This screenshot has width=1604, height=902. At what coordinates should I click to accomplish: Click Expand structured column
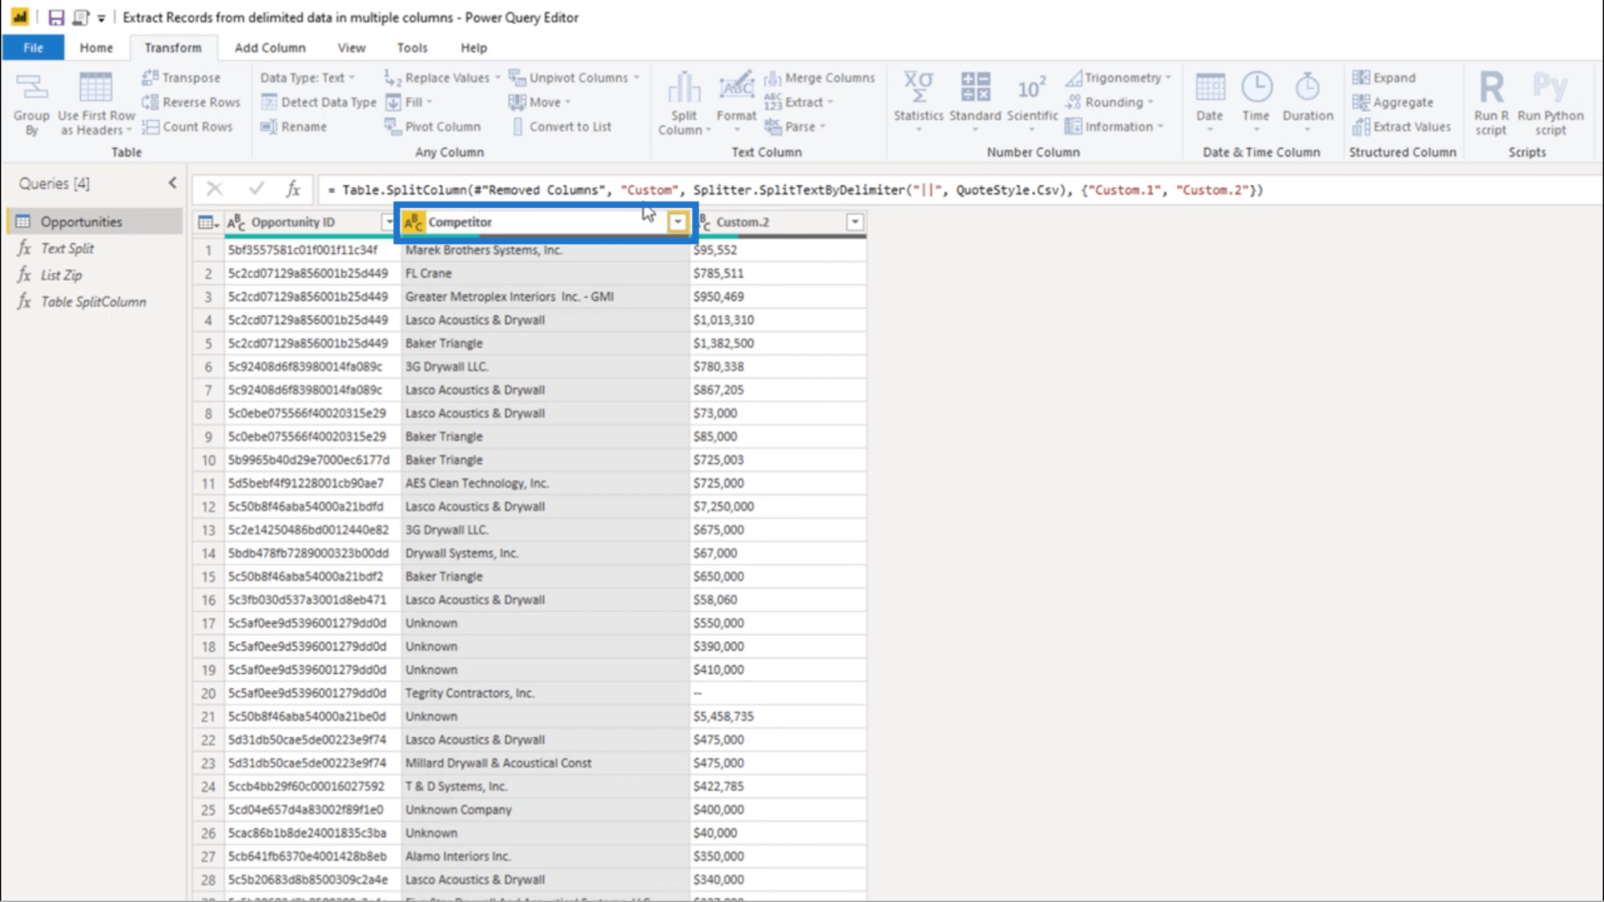(x=1384, y=77)
